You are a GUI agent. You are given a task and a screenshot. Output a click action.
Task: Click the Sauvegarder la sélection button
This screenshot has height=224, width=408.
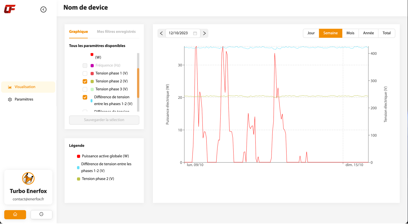click(x=104, y=120)
